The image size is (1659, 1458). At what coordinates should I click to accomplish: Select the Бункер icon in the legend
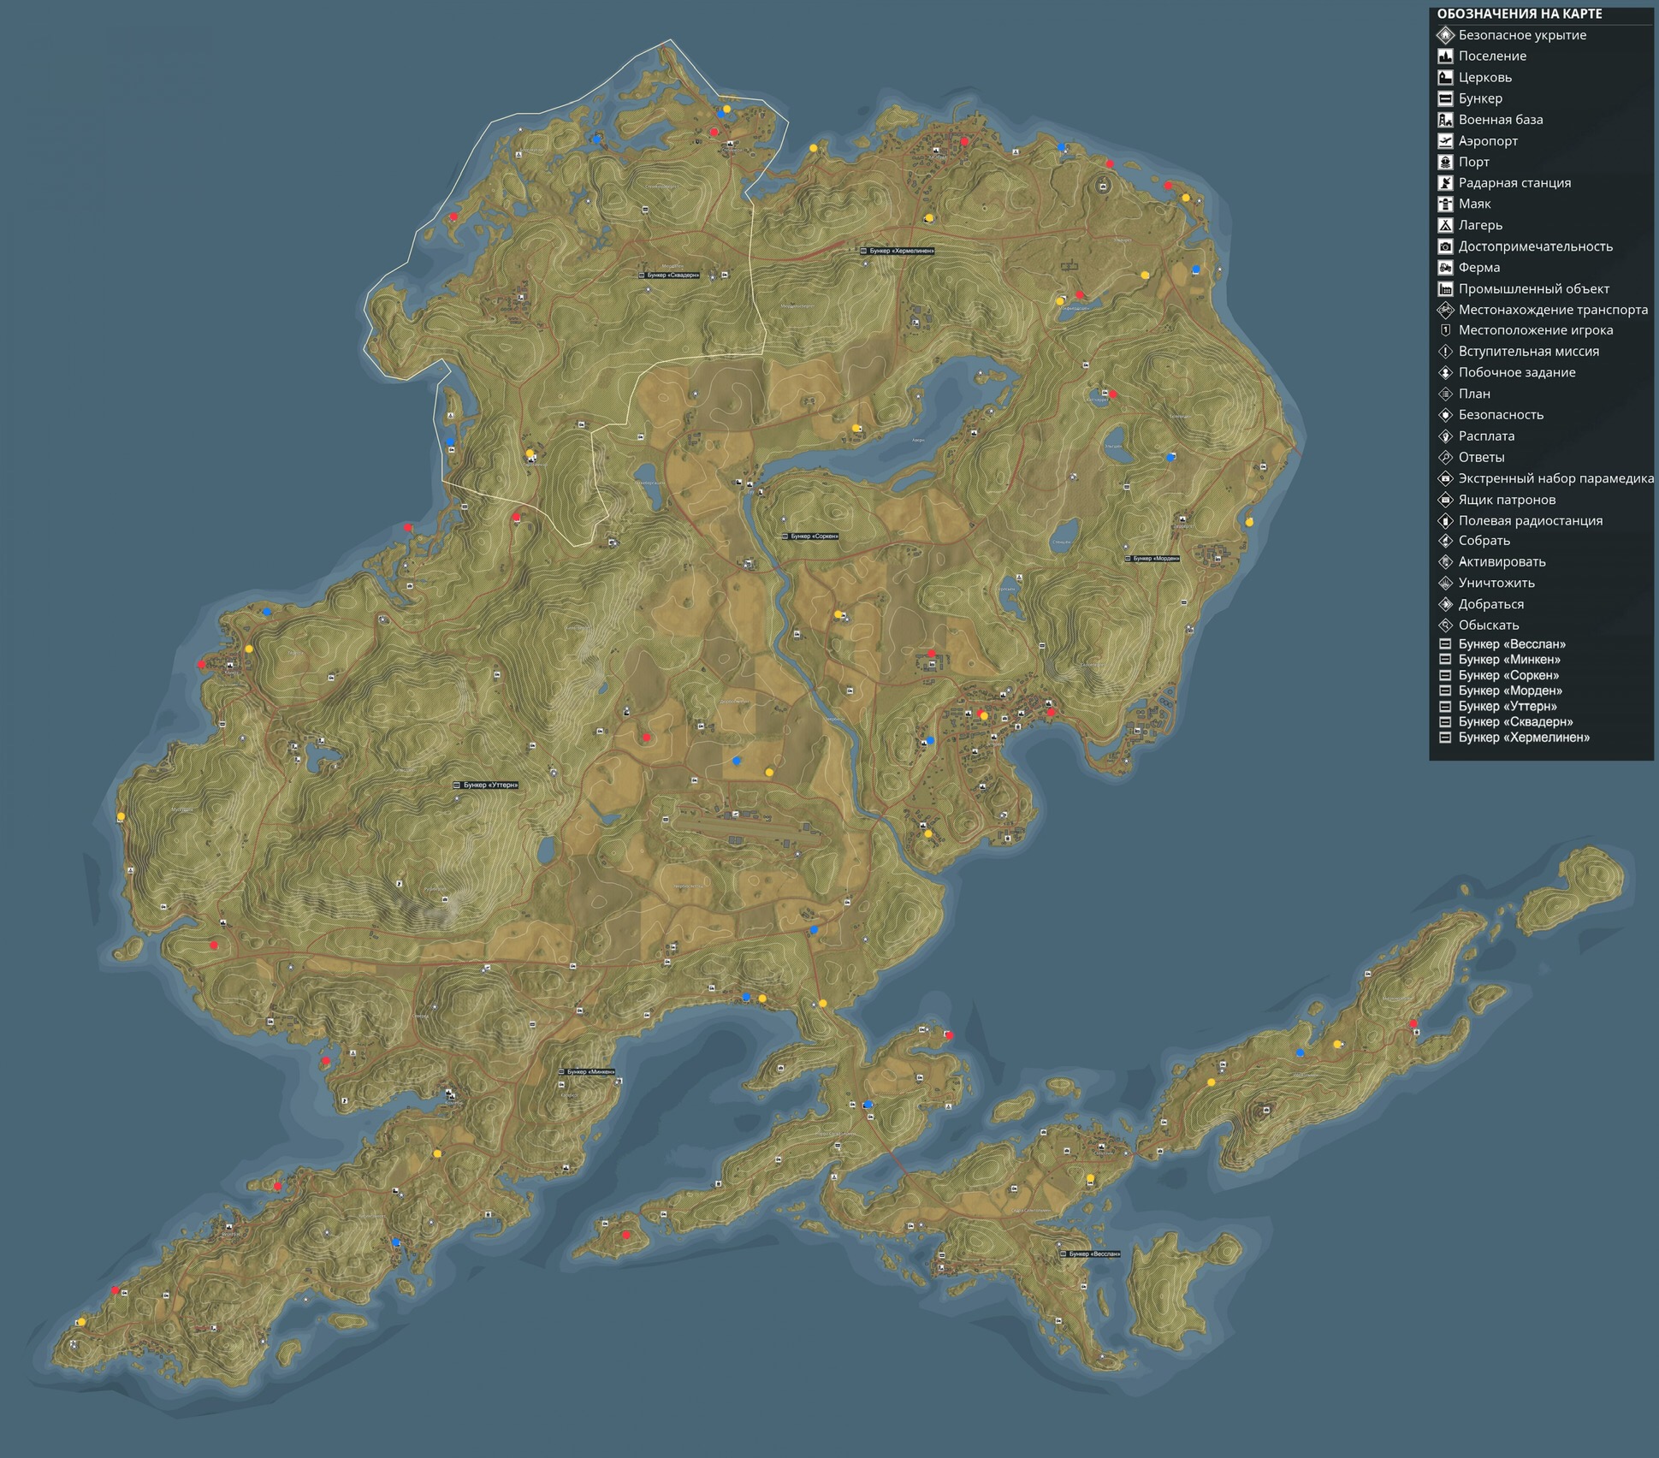(x=1445, y=98)
